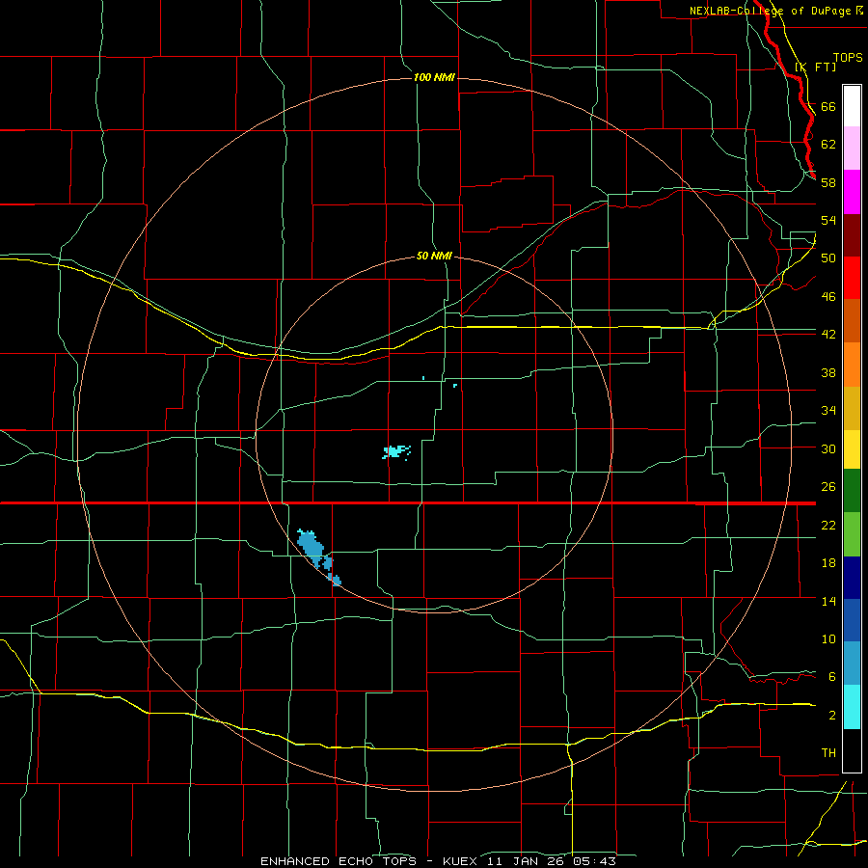Click the 10 scale label

click(828, 639)
